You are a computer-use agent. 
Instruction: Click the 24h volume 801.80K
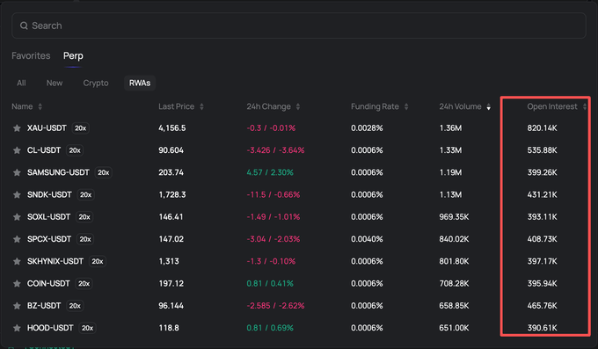[454, 261]
